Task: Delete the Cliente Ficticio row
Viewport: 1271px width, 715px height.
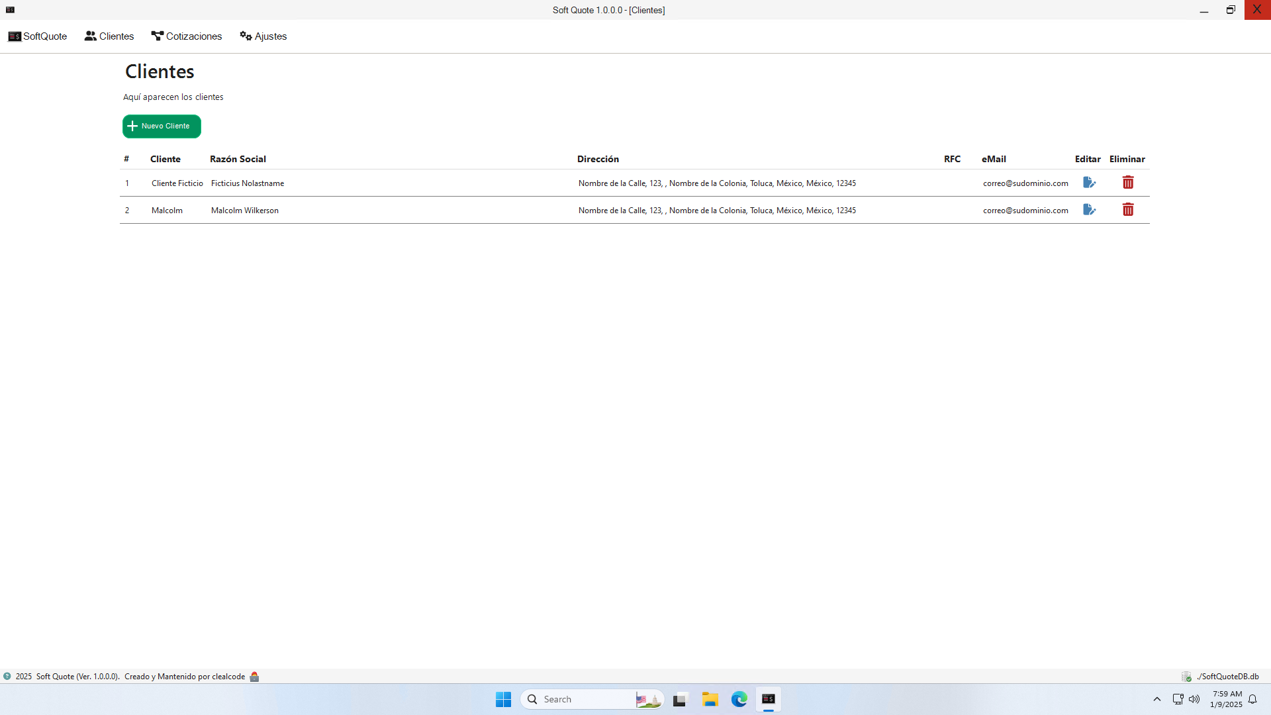Action: point(1128,183)
